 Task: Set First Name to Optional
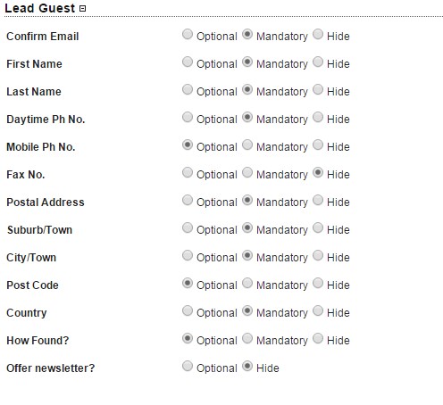click(x=188, y=62)
